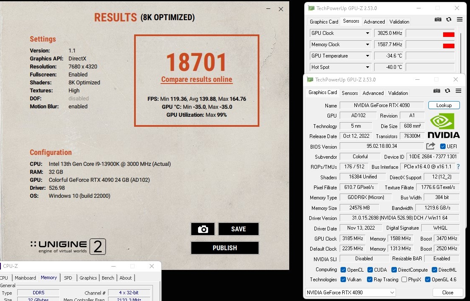Switch to the SPD tab in CPU-Z

pyautogui.click(x=68, y=277)
